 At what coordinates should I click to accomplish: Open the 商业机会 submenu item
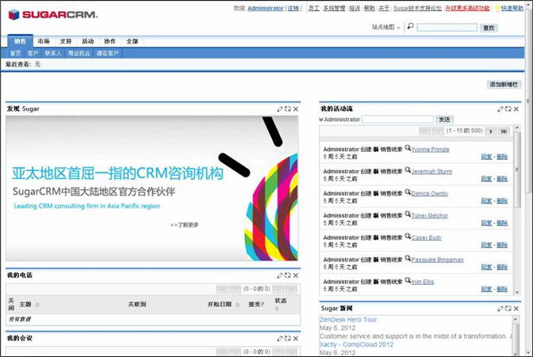(x=79, y=53)
